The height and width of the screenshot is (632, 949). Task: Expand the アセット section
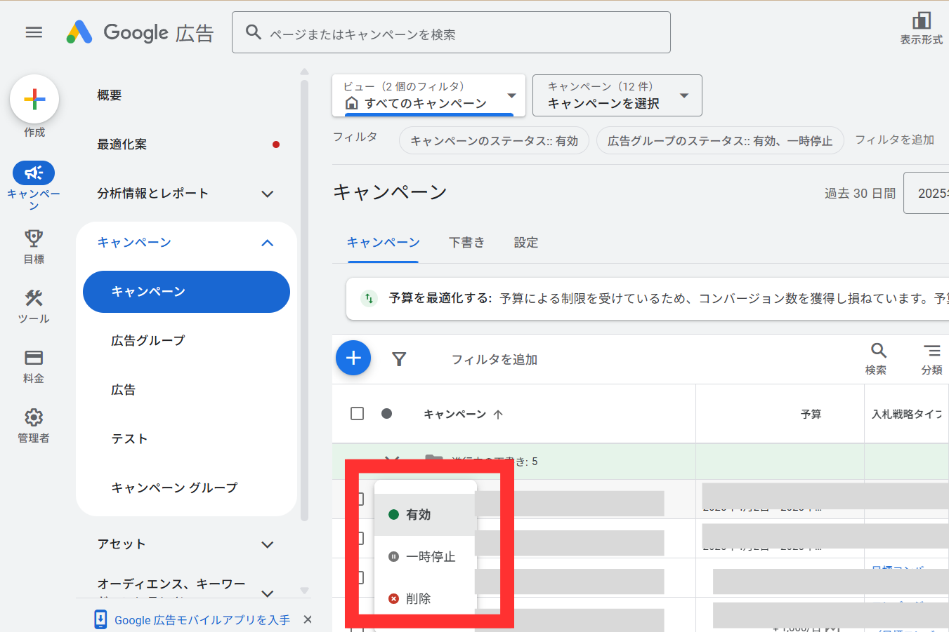(267, 544)
